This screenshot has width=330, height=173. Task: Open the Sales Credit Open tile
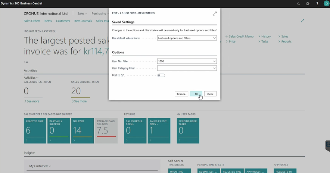(159, 131)
